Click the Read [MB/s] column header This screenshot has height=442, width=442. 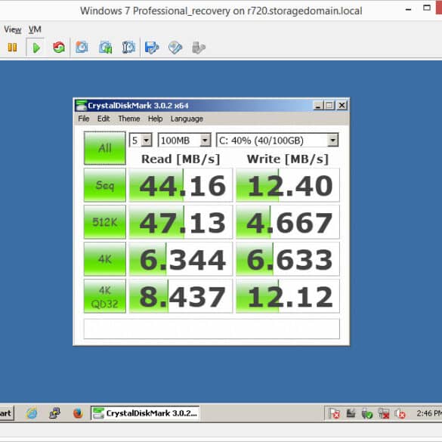[181, 159]
